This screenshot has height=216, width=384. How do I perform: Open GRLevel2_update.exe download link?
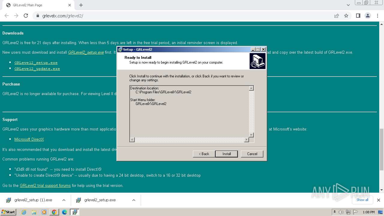tap(37, 69)
